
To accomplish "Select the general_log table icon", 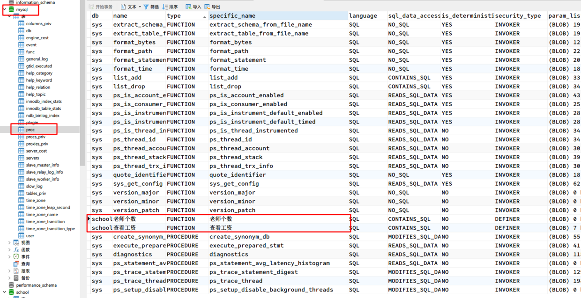I will [21, 59].
